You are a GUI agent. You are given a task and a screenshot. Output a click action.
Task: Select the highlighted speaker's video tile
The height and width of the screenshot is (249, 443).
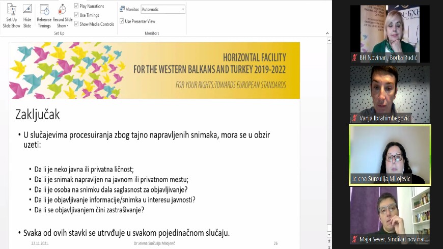pos(390,154)
